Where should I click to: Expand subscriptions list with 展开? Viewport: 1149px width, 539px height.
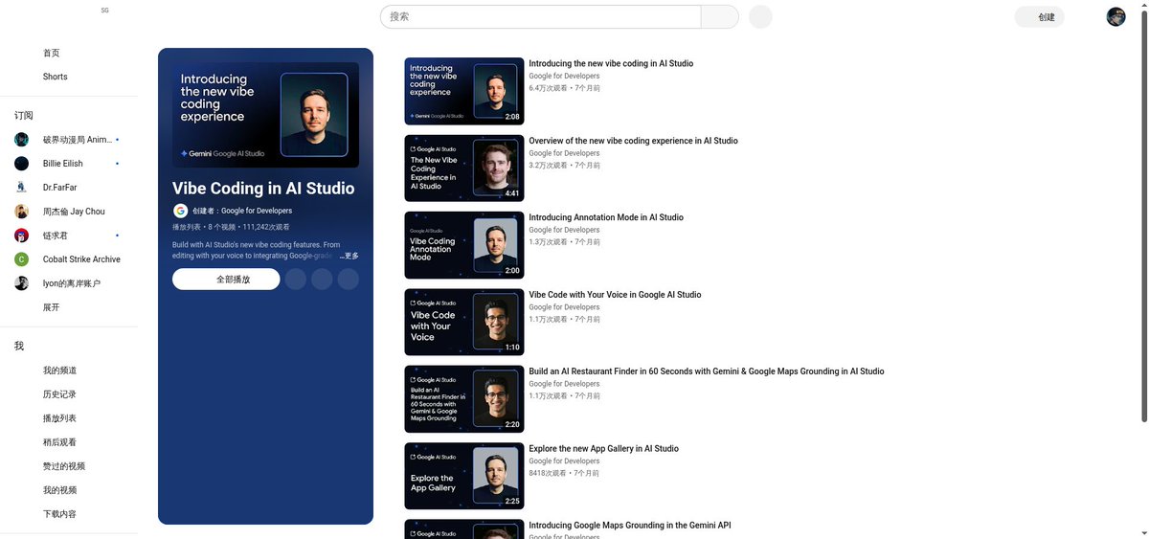(51, 307)
